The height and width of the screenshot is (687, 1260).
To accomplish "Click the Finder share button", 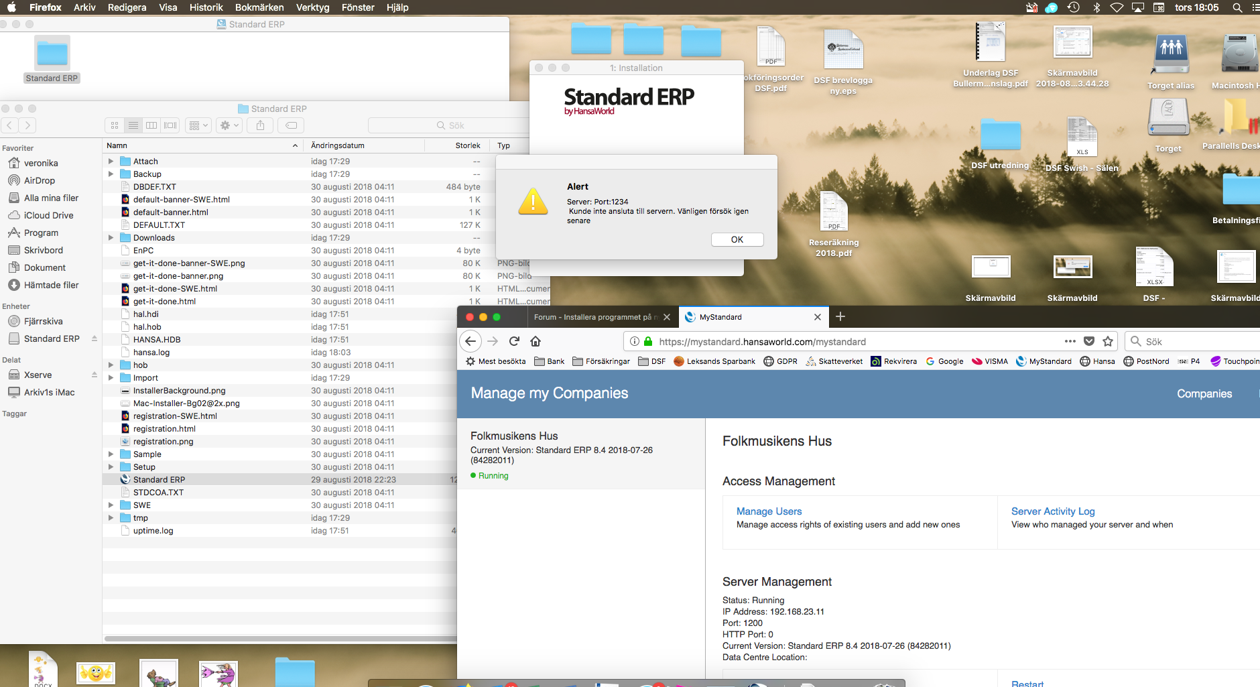I will point(260,125).
